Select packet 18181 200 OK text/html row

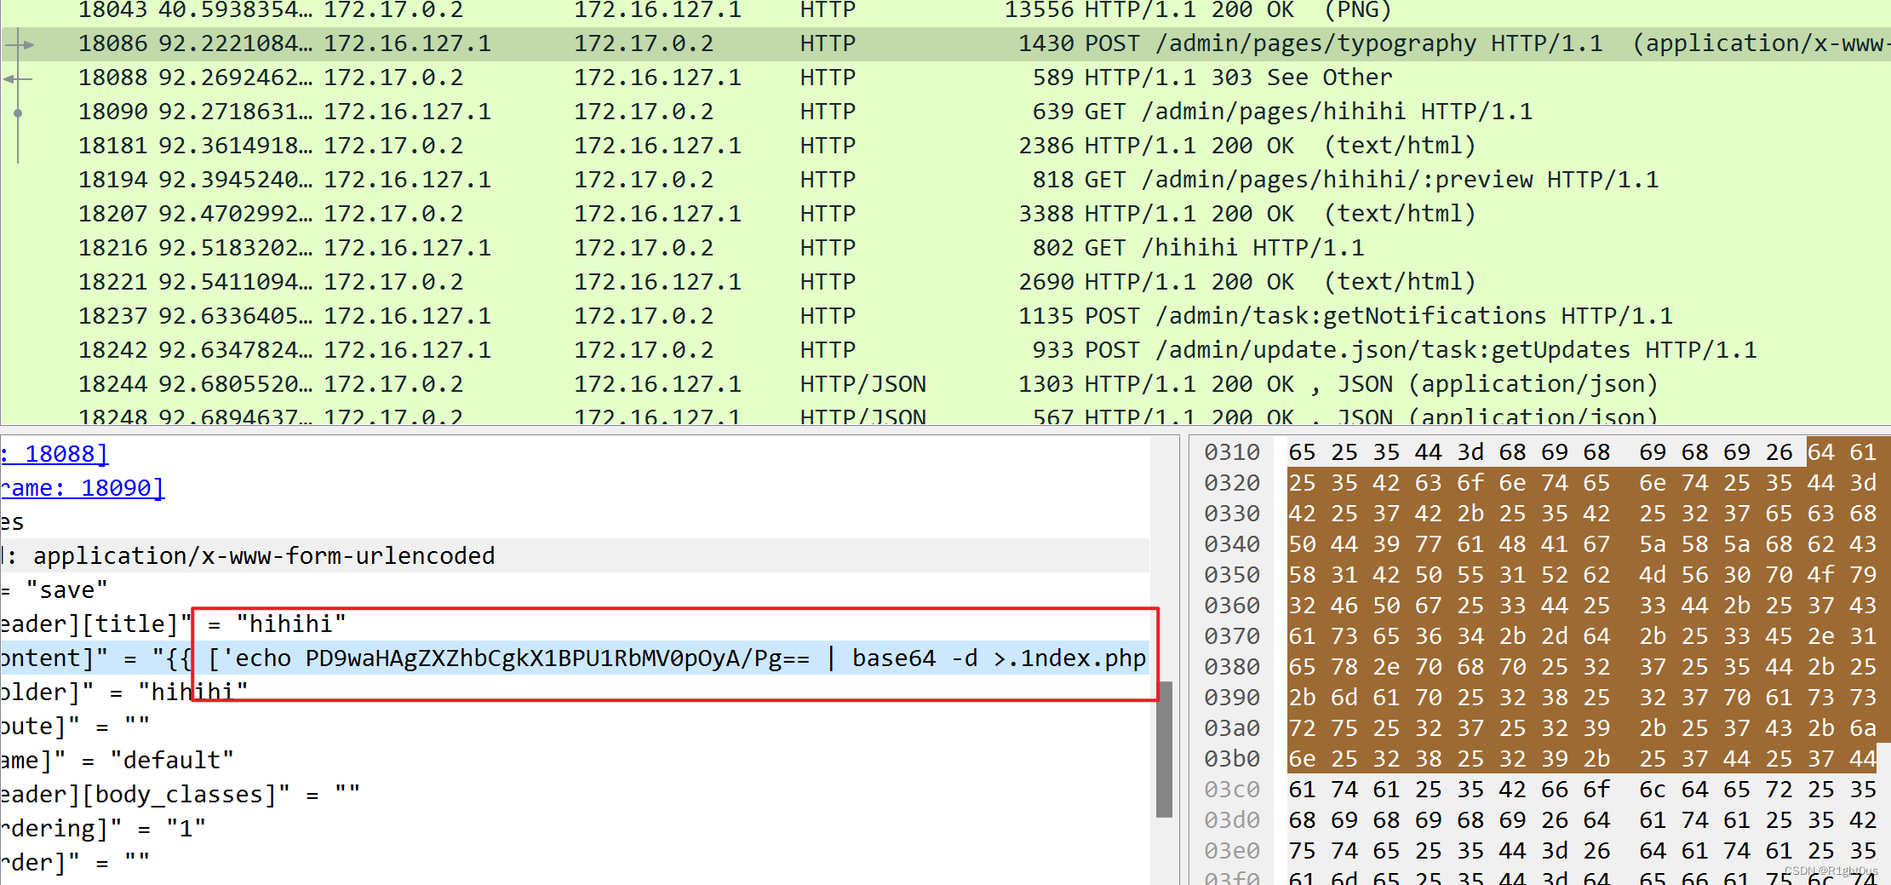click(945, 146)
